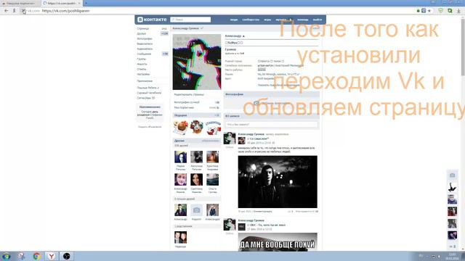Open the black round app on taskbar
Screen dimensions: 465x261
point(66,256)
